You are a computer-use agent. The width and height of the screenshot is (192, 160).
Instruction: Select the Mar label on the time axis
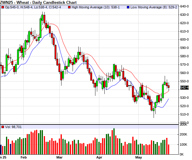click(x=60, y=157)
